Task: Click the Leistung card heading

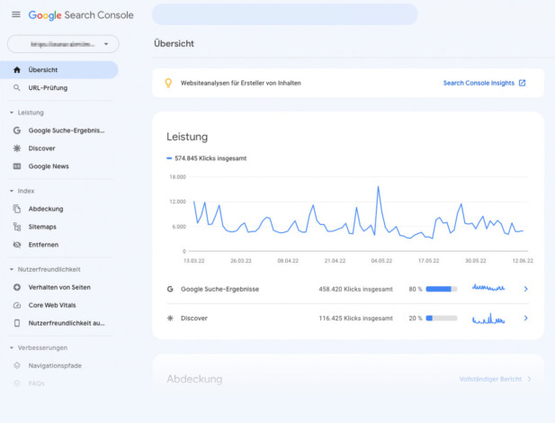Action: pos(187,137)
